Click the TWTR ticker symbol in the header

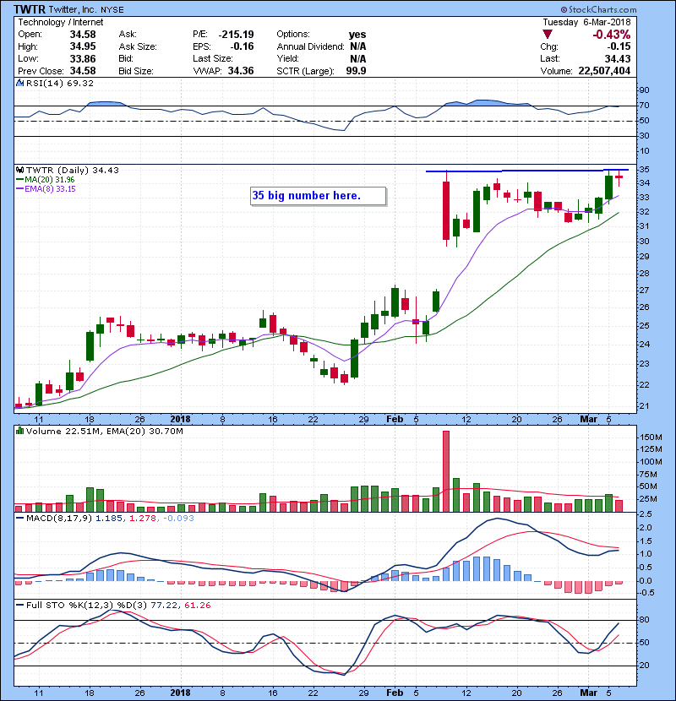(x=29, y=9)
